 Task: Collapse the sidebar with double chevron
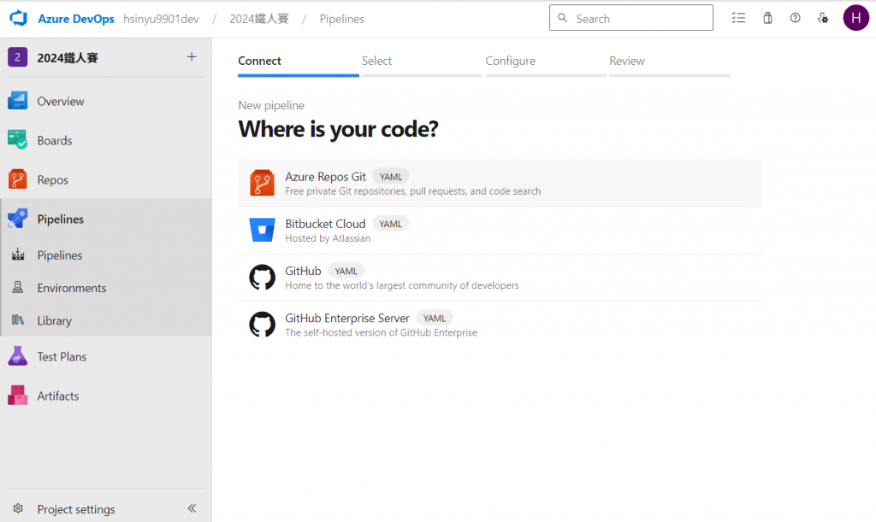192,508
